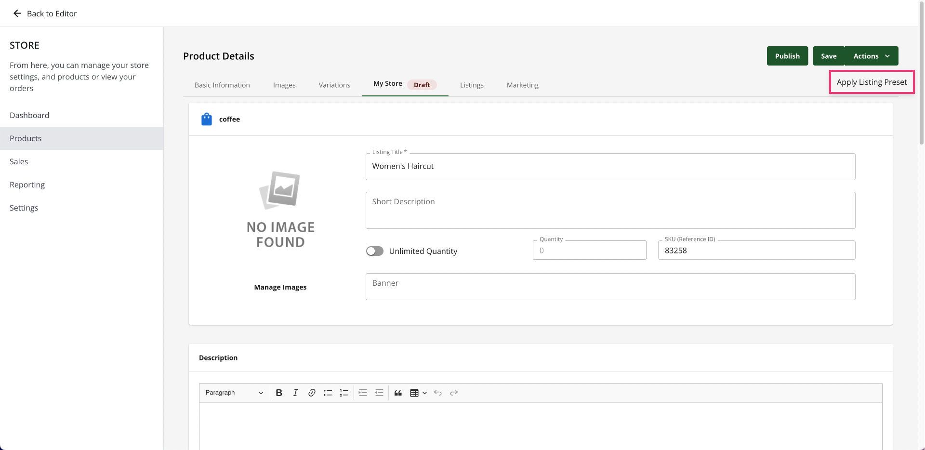
Task: Enable the Unlimited Quantity switch
Action: (x=375, y=251)
